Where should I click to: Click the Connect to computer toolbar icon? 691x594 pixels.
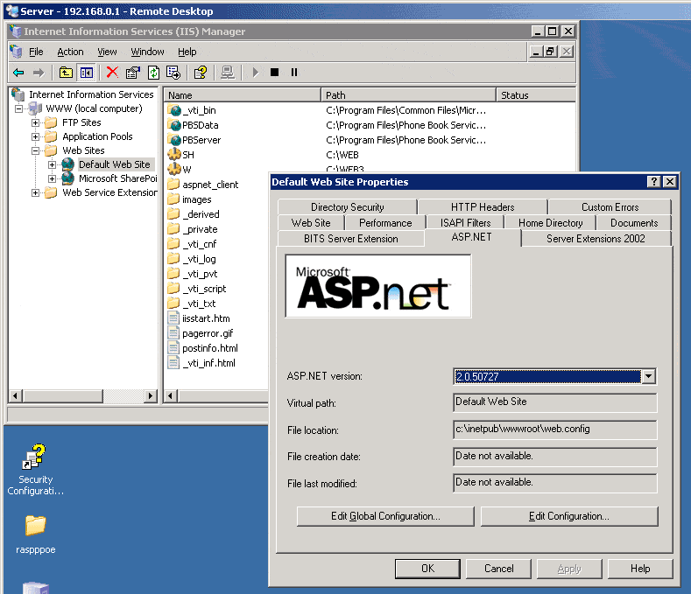228,73
